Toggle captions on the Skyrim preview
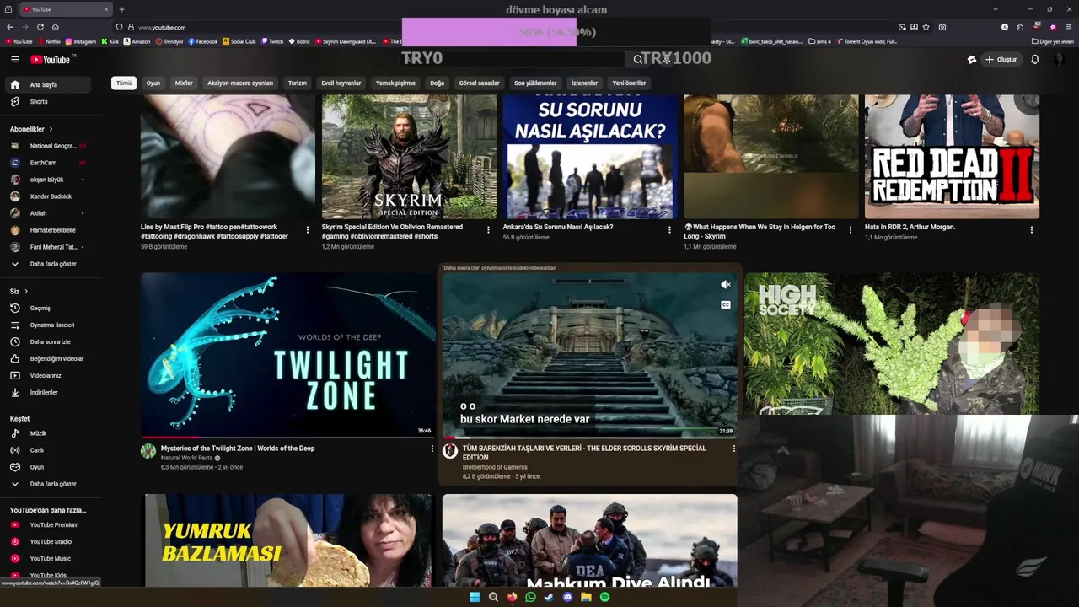Screen dimensions: 1079x607 [725, 304]
